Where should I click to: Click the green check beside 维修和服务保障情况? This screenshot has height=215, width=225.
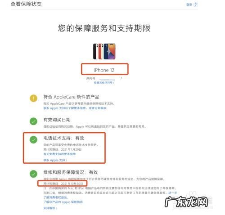pyautogui.click(x=33, y=174)
